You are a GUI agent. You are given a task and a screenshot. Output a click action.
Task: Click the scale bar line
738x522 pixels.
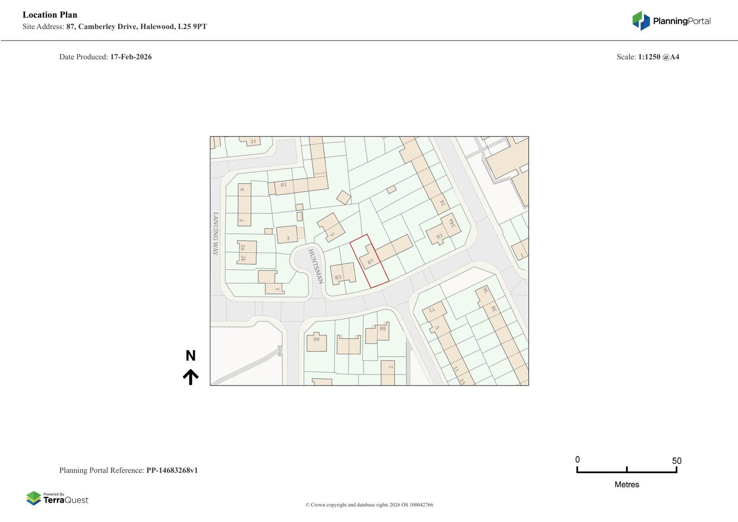[626, 472]
